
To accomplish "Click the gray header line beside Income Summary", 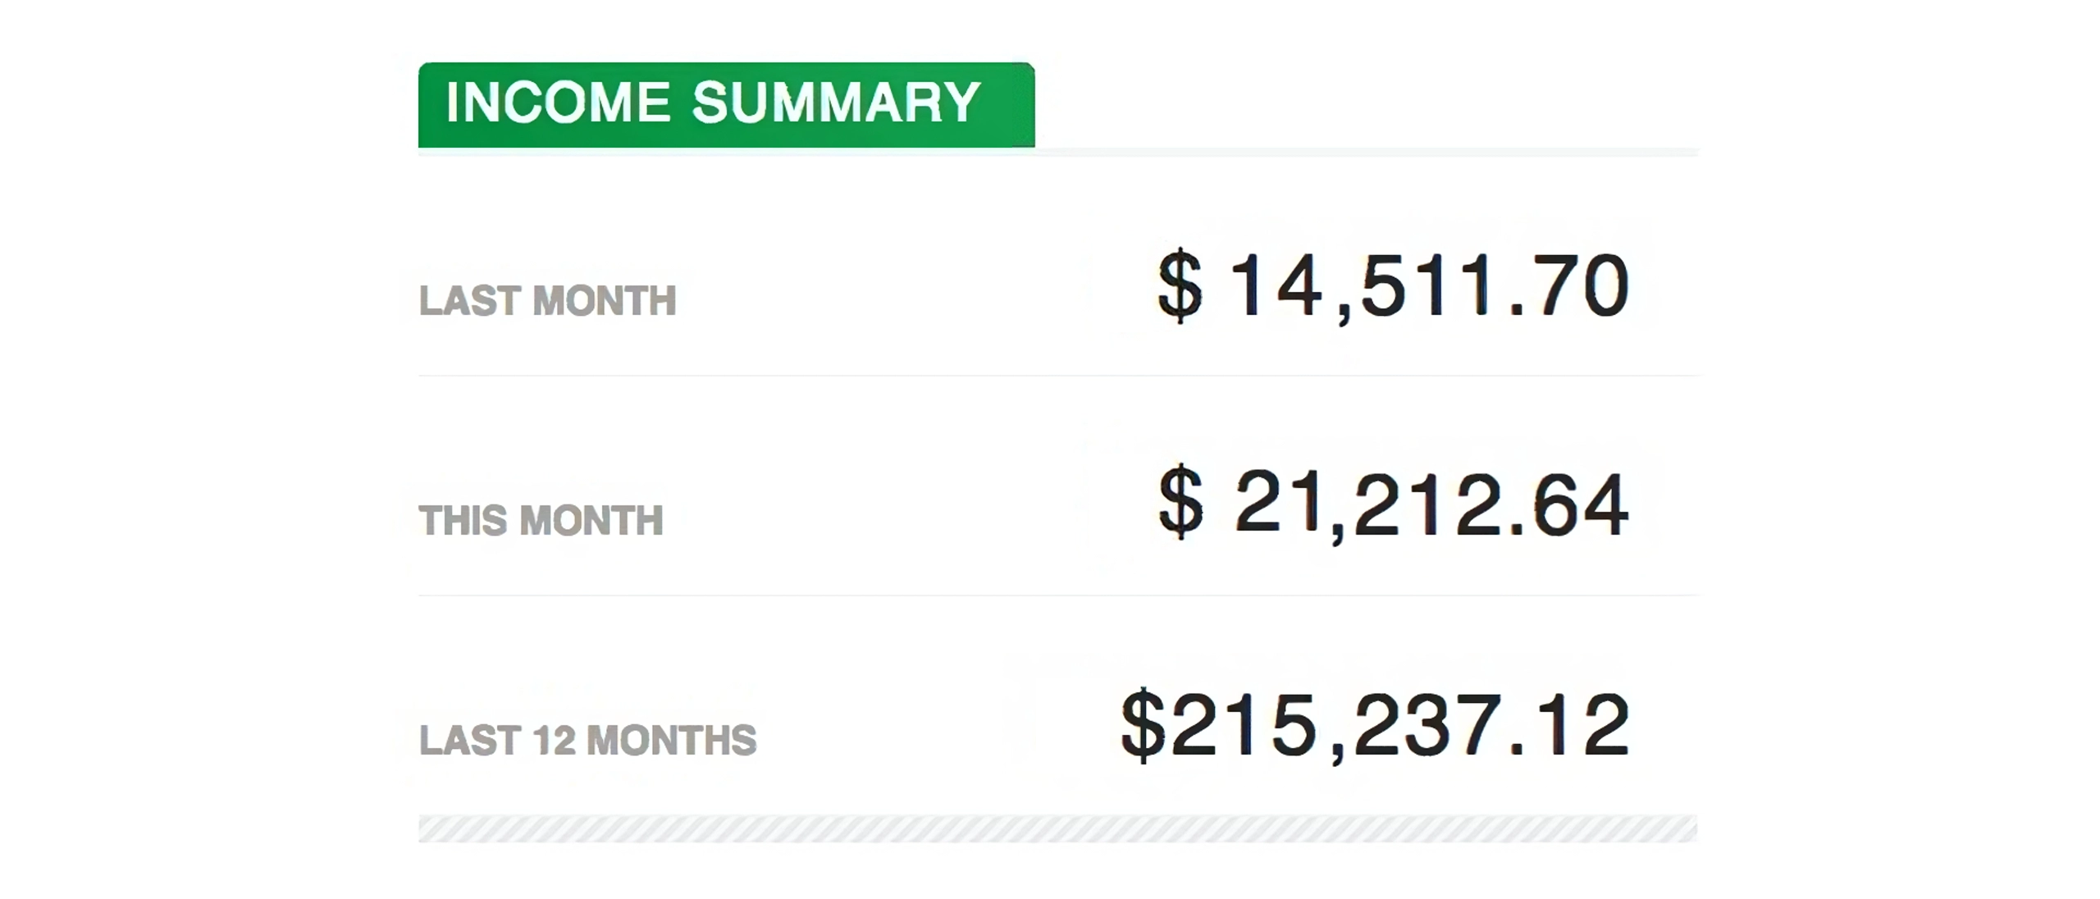I will pyautogui.click(x=1367, y=152).
